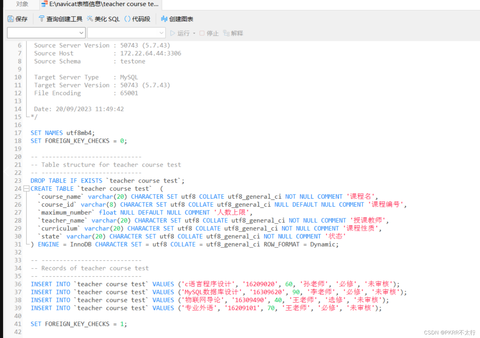Collapse the CREATE TABLE code block
Viewport: 480px width, 338px height.
[x=26, y=189]
